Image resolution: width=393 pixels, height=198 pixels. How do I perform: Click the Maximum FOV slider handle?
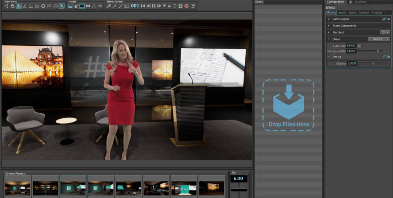point(377,51)
